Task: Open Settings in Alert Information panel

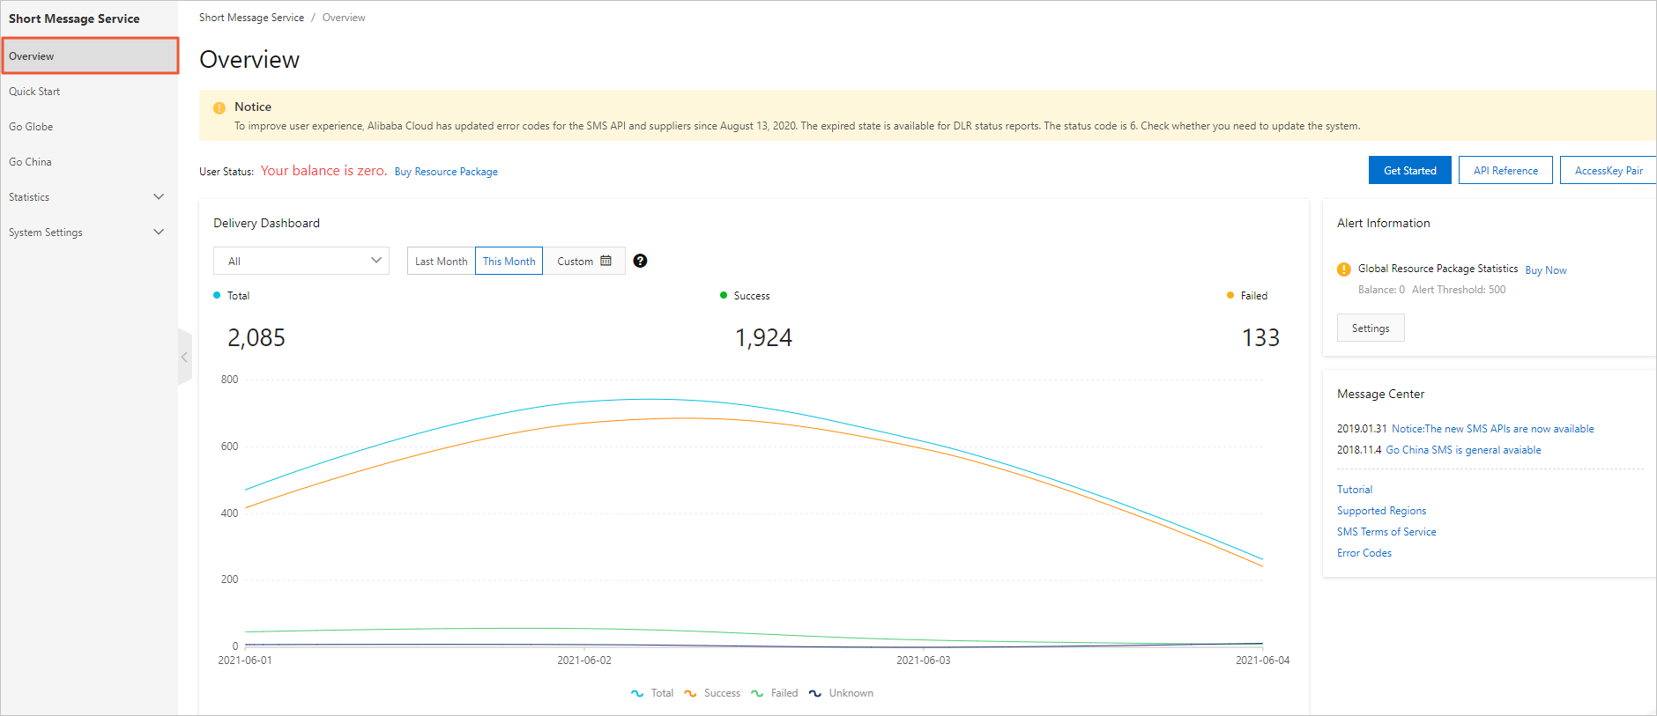Action: click(x=1371, y=328)
